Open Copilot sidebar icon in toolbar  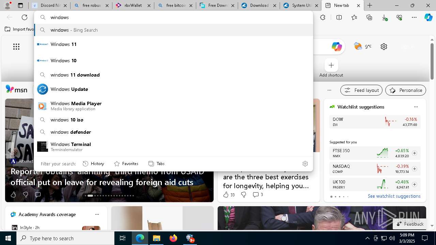pos(428,17)
